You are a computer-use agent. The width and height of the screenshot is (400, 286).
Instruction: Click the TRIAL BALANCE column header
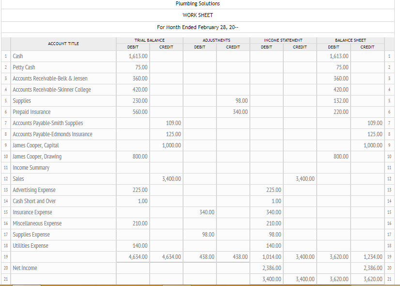tap(150, 40)
